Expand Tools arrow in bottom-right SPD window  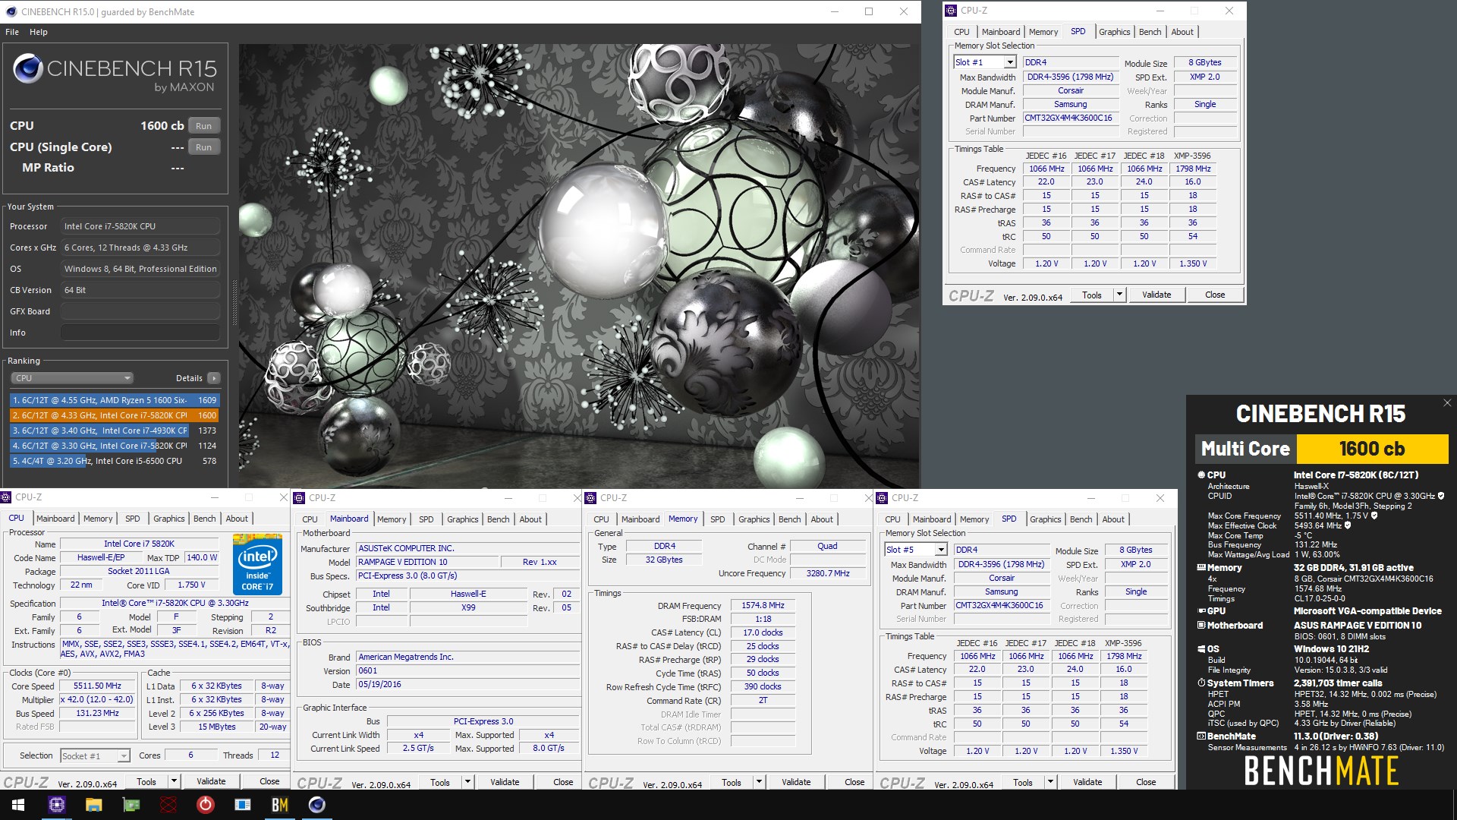click(1049, 782)
